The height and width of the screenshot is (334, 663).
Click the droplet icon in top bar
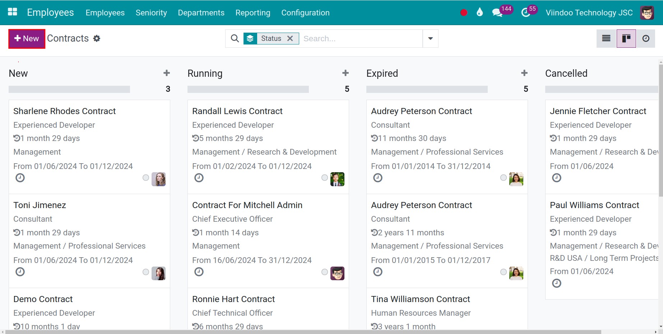(479, 13)
